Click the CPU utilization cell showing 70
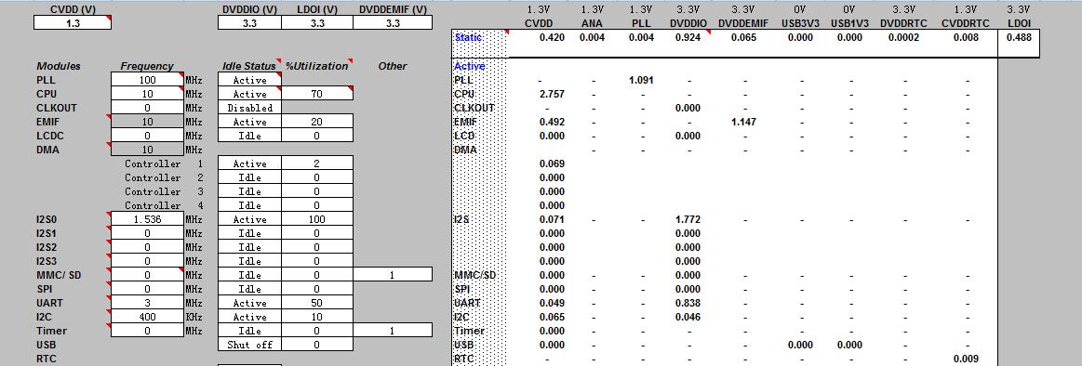This screenshot has width=1082, height=366. point(317,94)
